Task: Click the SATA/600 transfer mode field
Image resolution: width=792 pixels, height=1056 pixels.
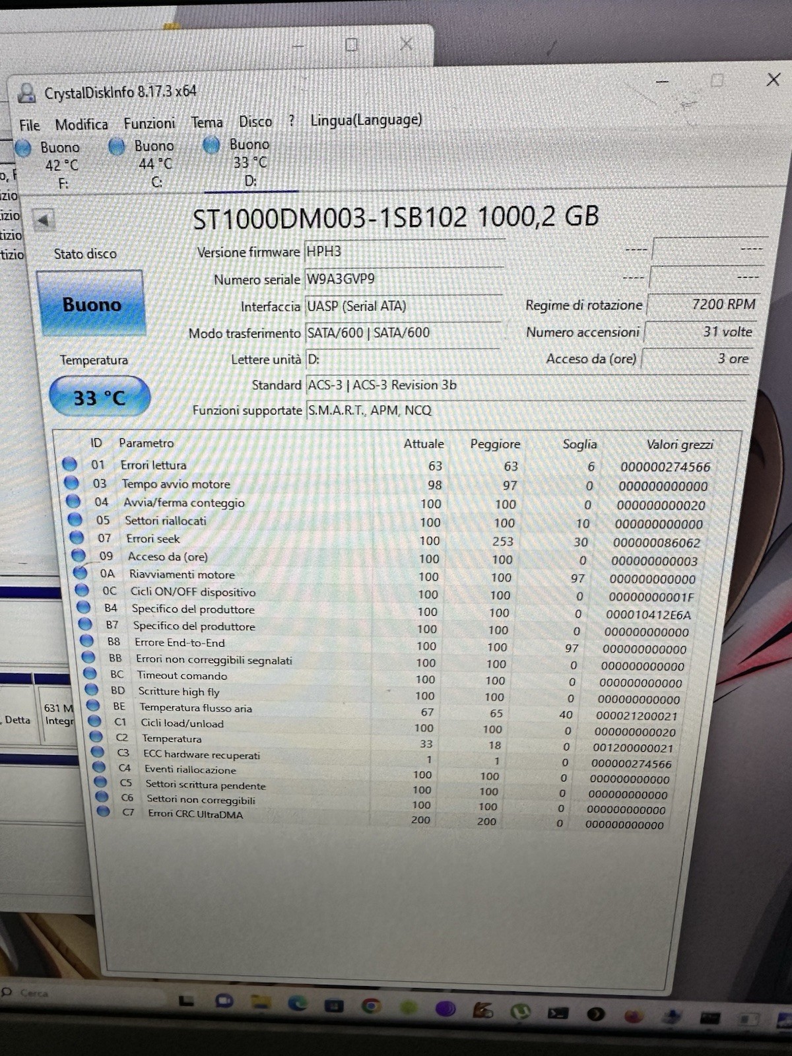Action: pyautogui.click(x=403, y=333)
